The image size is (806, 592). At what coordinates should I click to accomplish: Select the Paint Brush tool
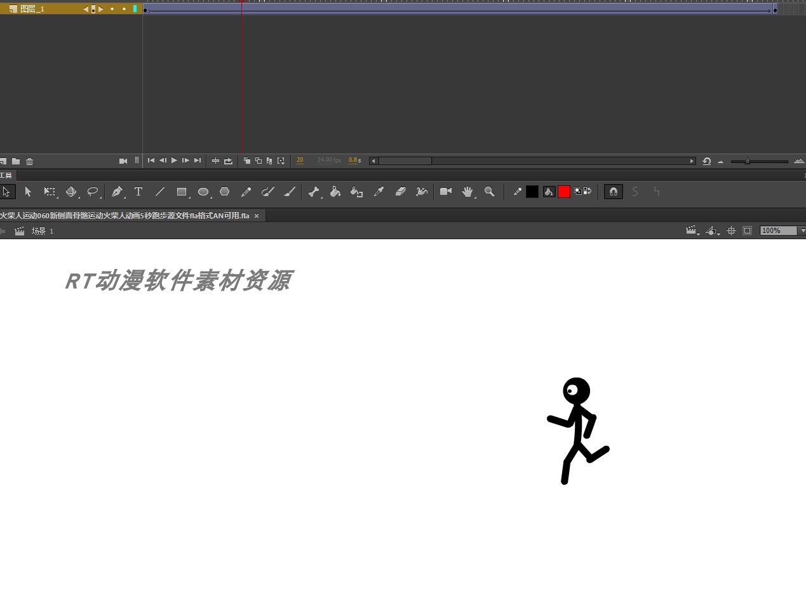[268, 192]
